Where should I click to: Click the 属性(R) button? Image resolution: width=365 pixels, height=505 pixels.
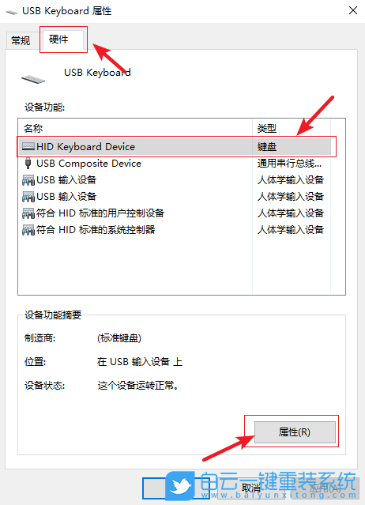(295, 432)
